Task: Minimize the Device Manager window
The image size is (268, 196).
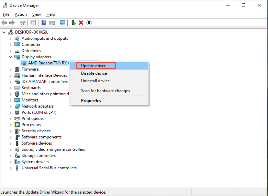Action: click(x=228, y=5)
